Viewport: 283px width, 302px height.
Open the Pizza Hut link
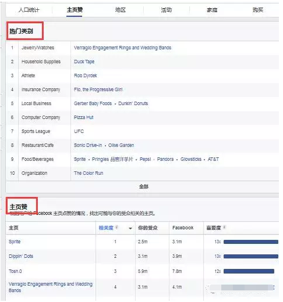pos(83,117)
